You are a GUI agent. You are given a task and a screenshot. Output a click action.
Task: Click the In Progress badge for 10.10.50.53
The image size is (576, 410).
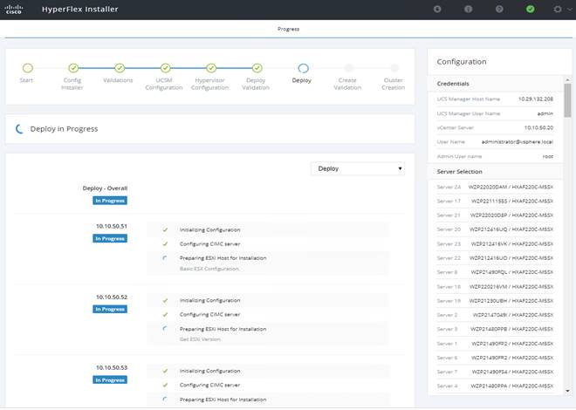tap(110, 379)
